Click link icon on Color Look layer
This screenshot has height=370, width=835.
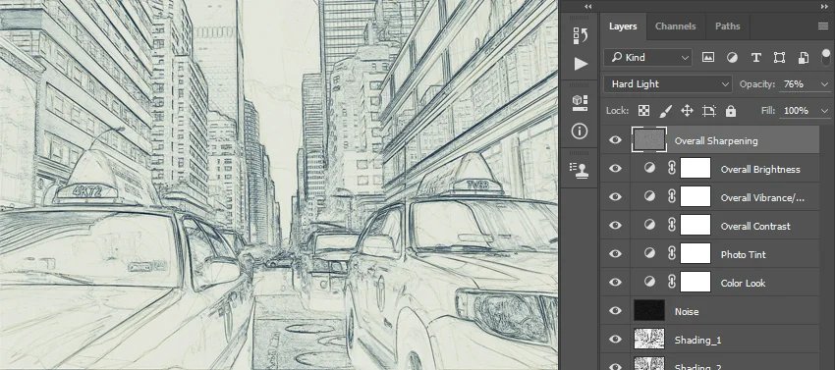672,282
